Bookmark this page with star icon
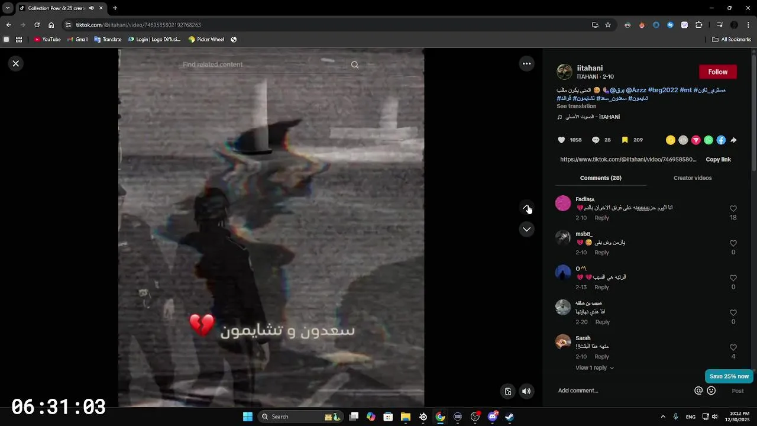The height and width of the screenshot is (426, 757). pos(608,25)
